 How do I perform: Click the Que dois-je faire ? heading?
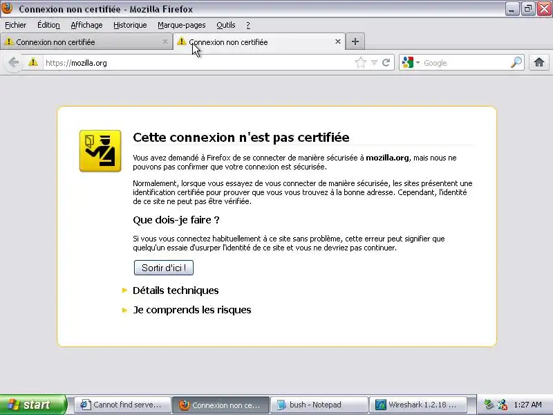click(x=176, y=220)
